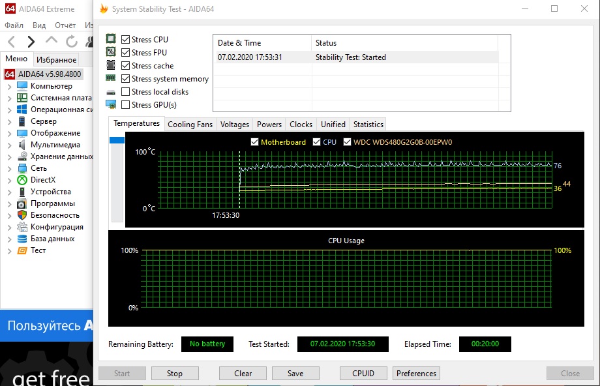
Task: Open the Отчёт menu
Action: [65, 25]
